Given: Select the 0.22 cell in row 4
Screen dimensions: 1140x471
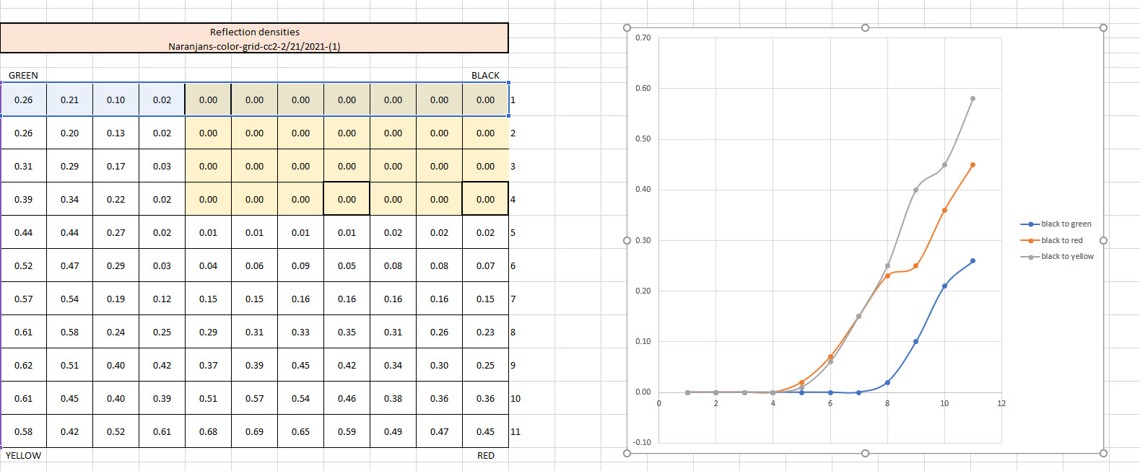Looking at the screenshot, I should pos(116,199).
